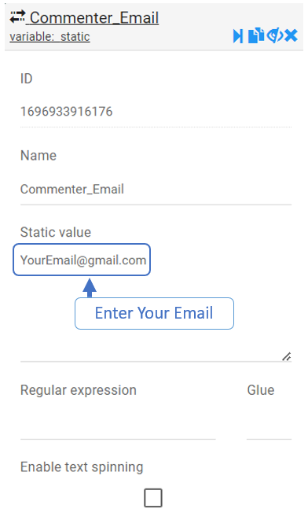308x531 pixels.
Task: Grab the textarea resize handle
Action: (287, 356)
